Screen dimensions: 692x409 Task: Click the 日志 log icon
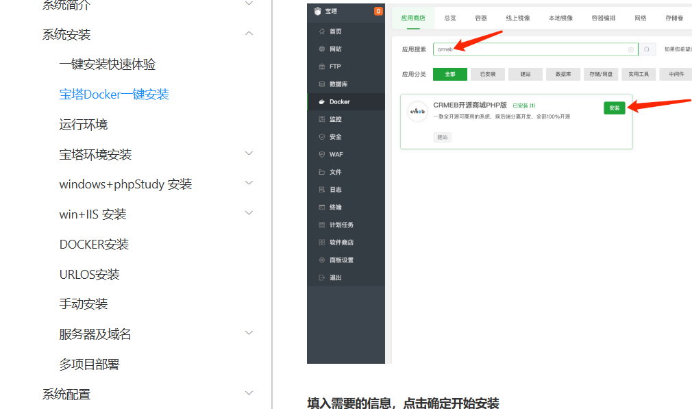click(322, 189)
